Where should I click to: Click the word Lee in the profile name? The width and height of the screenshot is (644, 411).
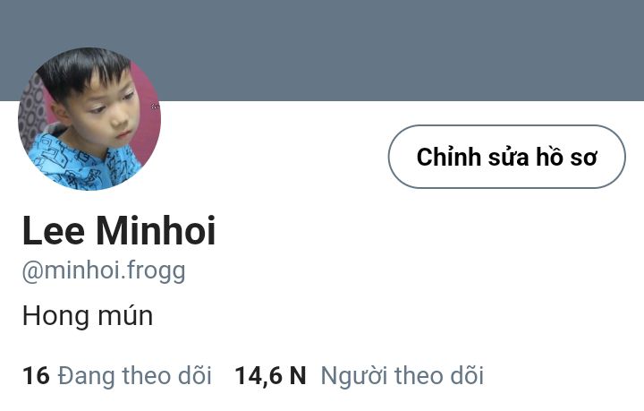click(54, 231)
